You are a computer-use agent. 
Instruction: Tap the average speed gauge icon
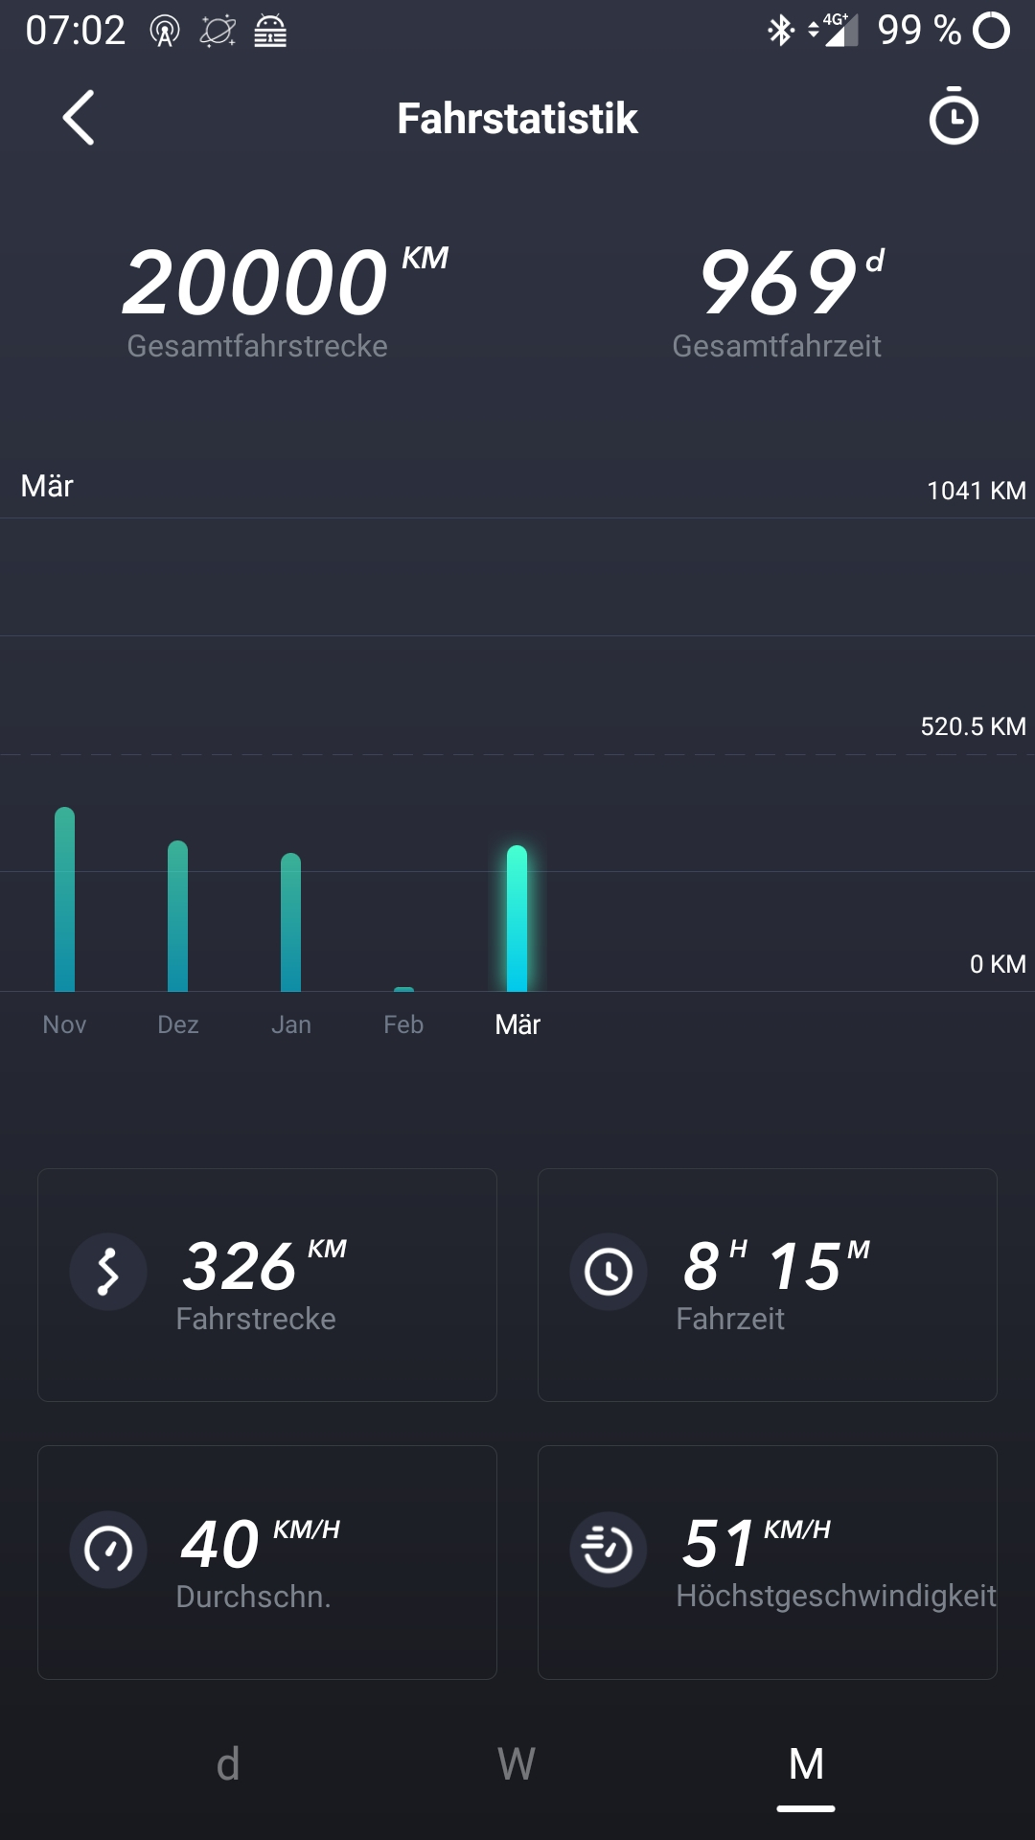tap(108, 1550)
